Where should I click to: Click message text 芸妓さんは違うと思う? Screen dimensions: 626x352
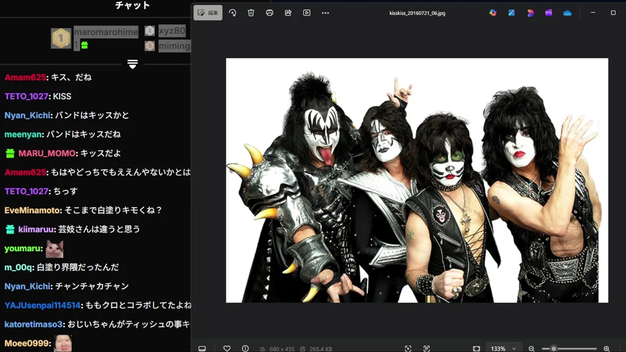tap(99, 229)
